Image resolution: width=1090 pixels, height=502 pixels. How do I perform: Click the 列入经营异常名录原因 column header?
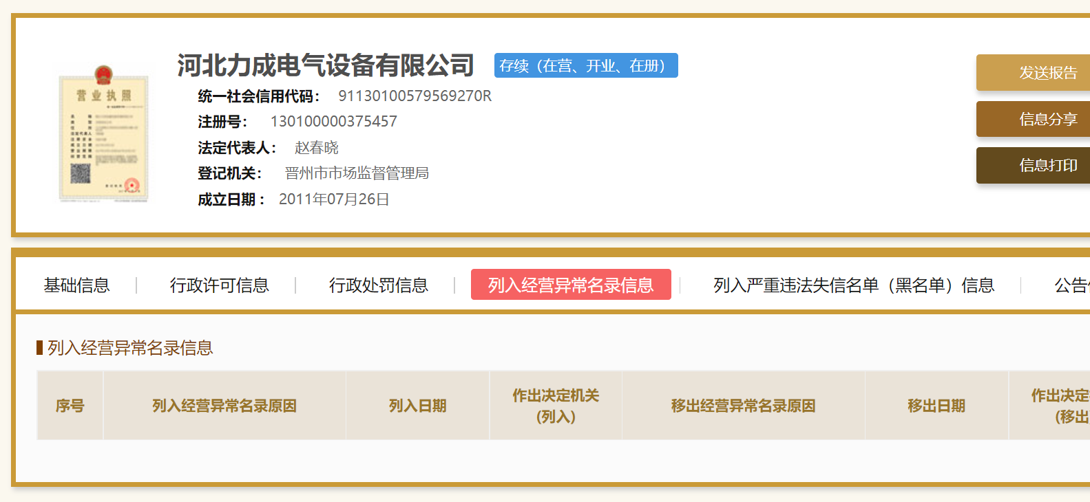[x=224, y=406]
